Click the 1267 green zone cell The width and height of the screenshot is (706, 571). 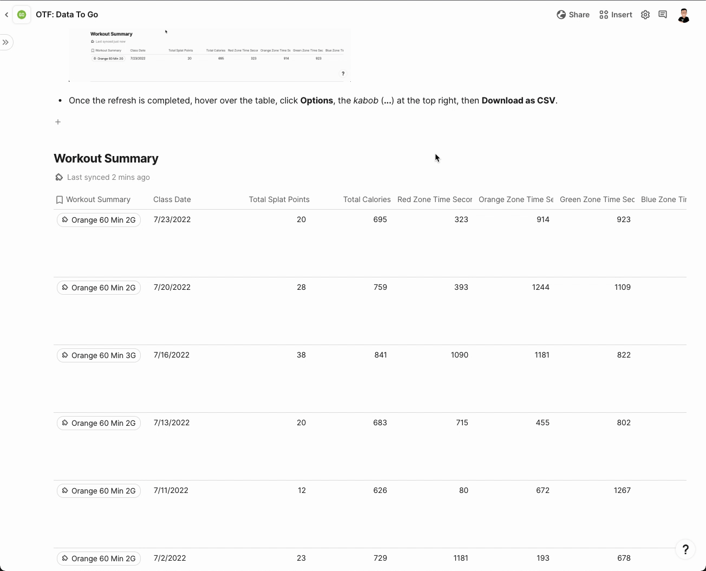coord(622,490)
